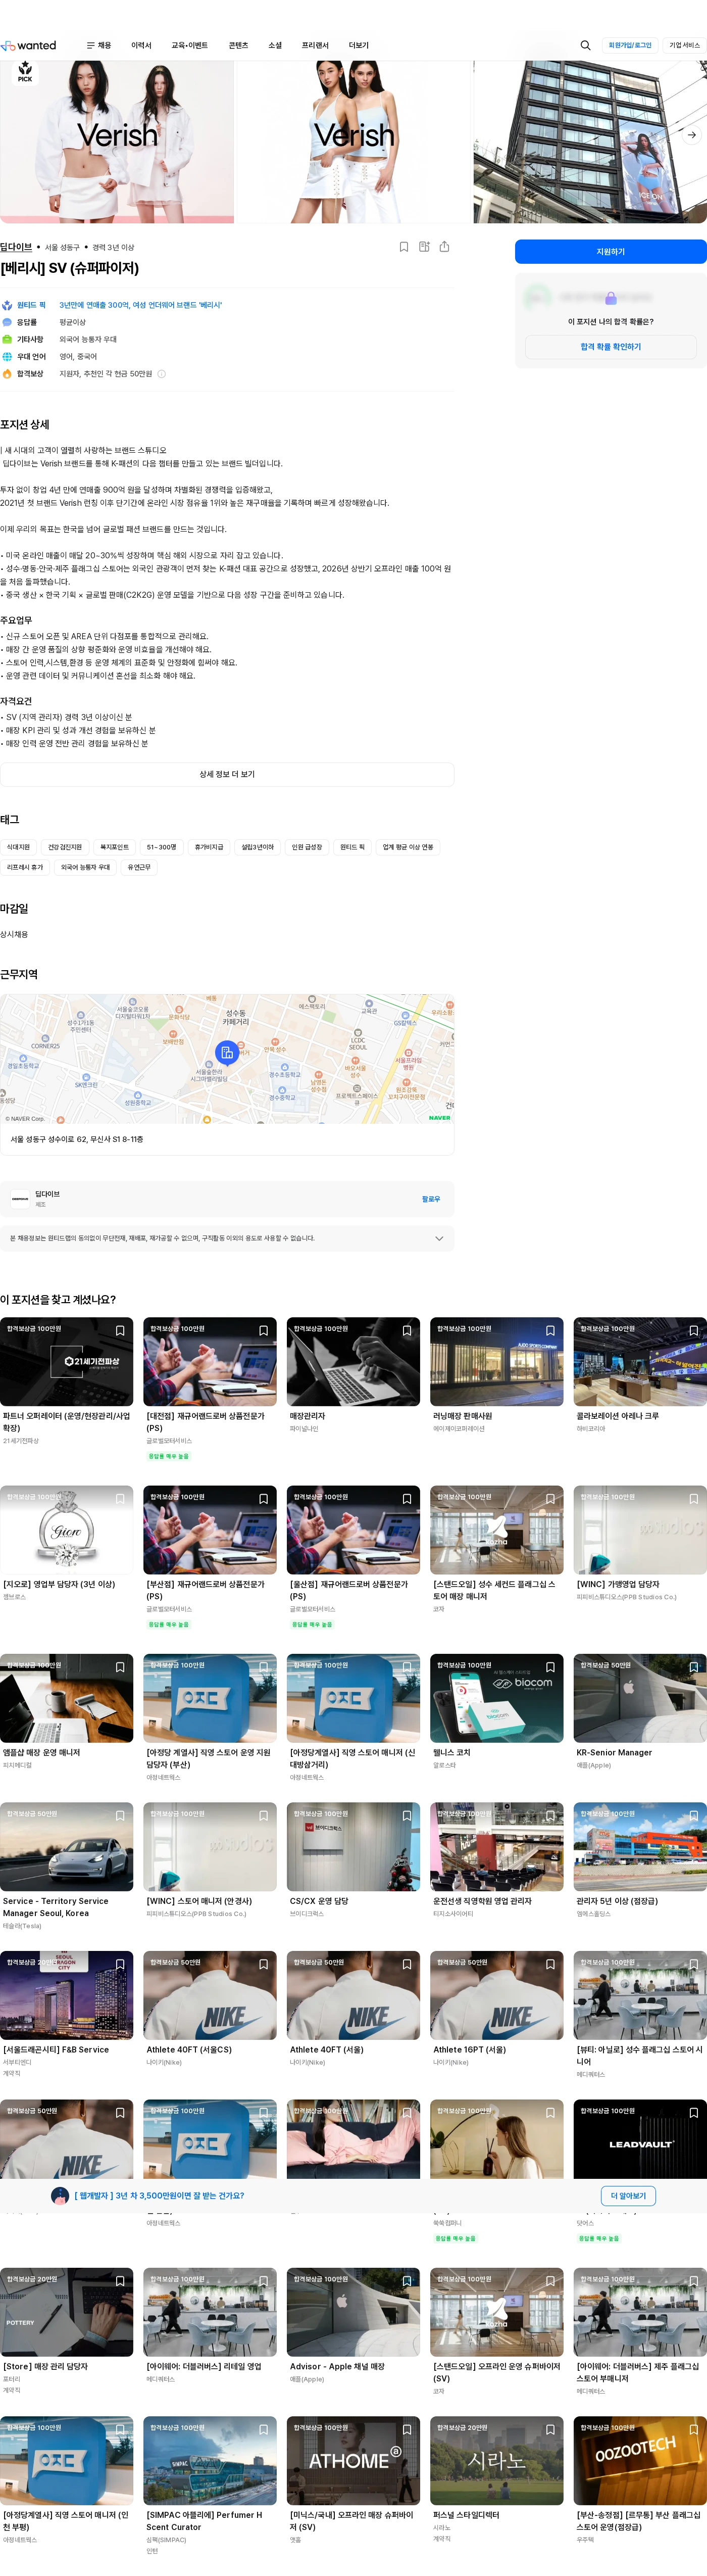Toggle bookmark on [WINC] 가맹영업 담당자 card
Image resolution: width=707 pixels, height=2576 pixels.
point(694,1499)
